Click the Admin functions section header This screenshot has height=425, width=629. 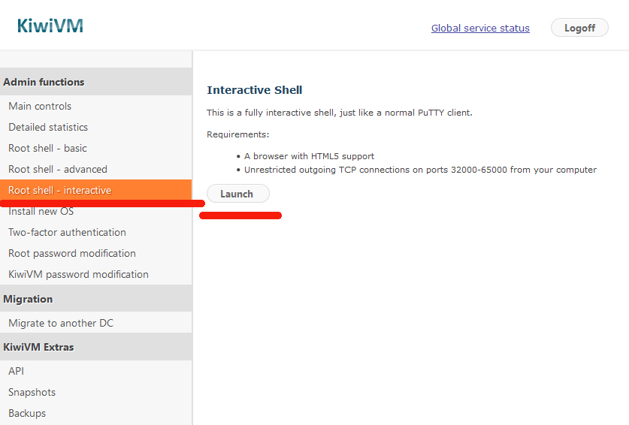coord(44,82)
